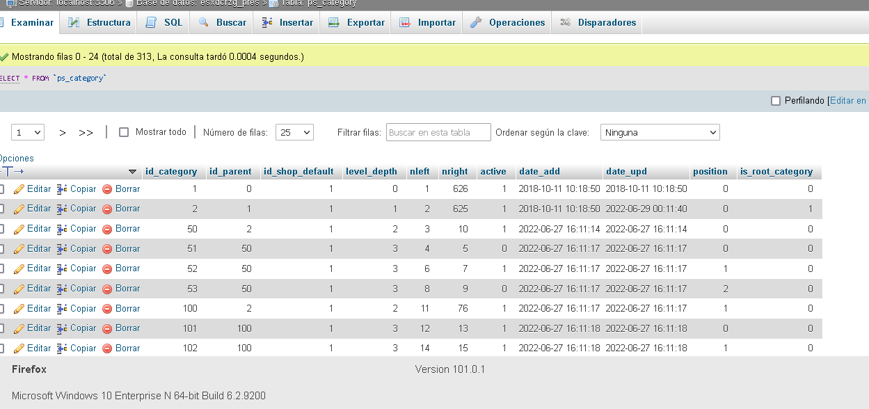Sort by date_add column header
Screen dimensions: 869x409
tap(539, 171)
